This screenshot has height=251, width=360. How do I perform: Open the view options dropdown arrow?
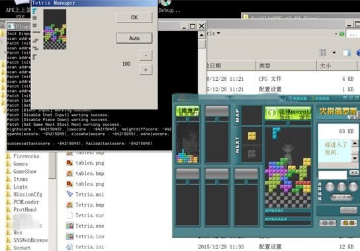pos(334,52)
